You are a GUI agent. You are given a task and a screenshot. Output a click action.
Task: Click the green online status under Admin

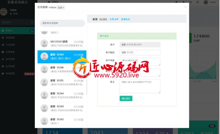pyautogui.click(x=14, y=14)
